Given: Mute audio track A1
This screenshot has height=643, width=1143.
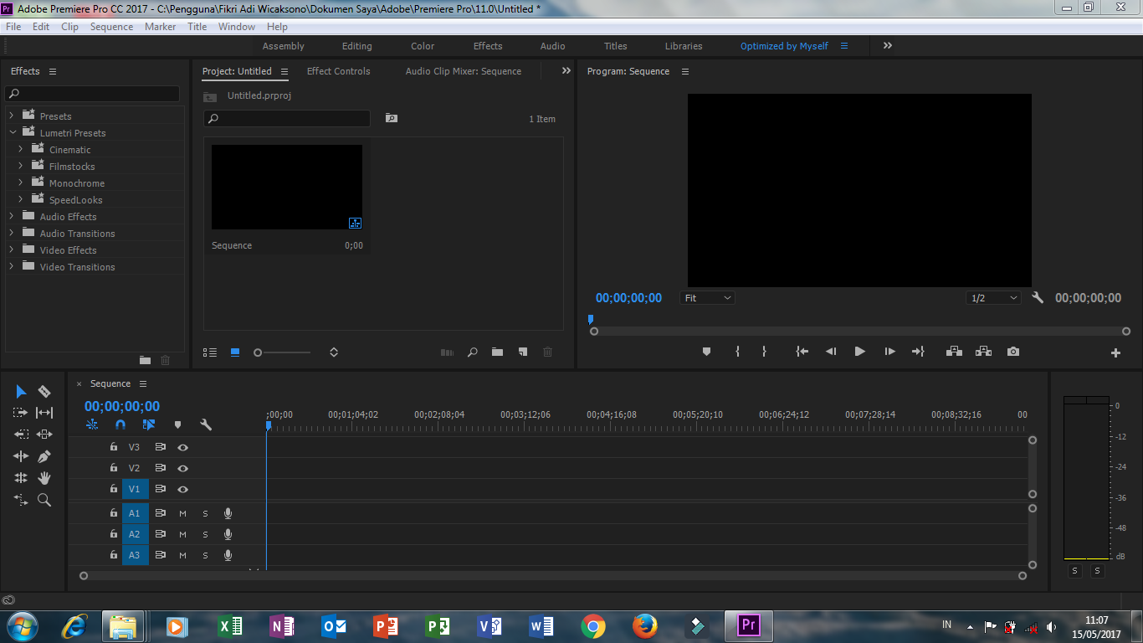Looking at the screenshot, I should [x=182, y=513].
